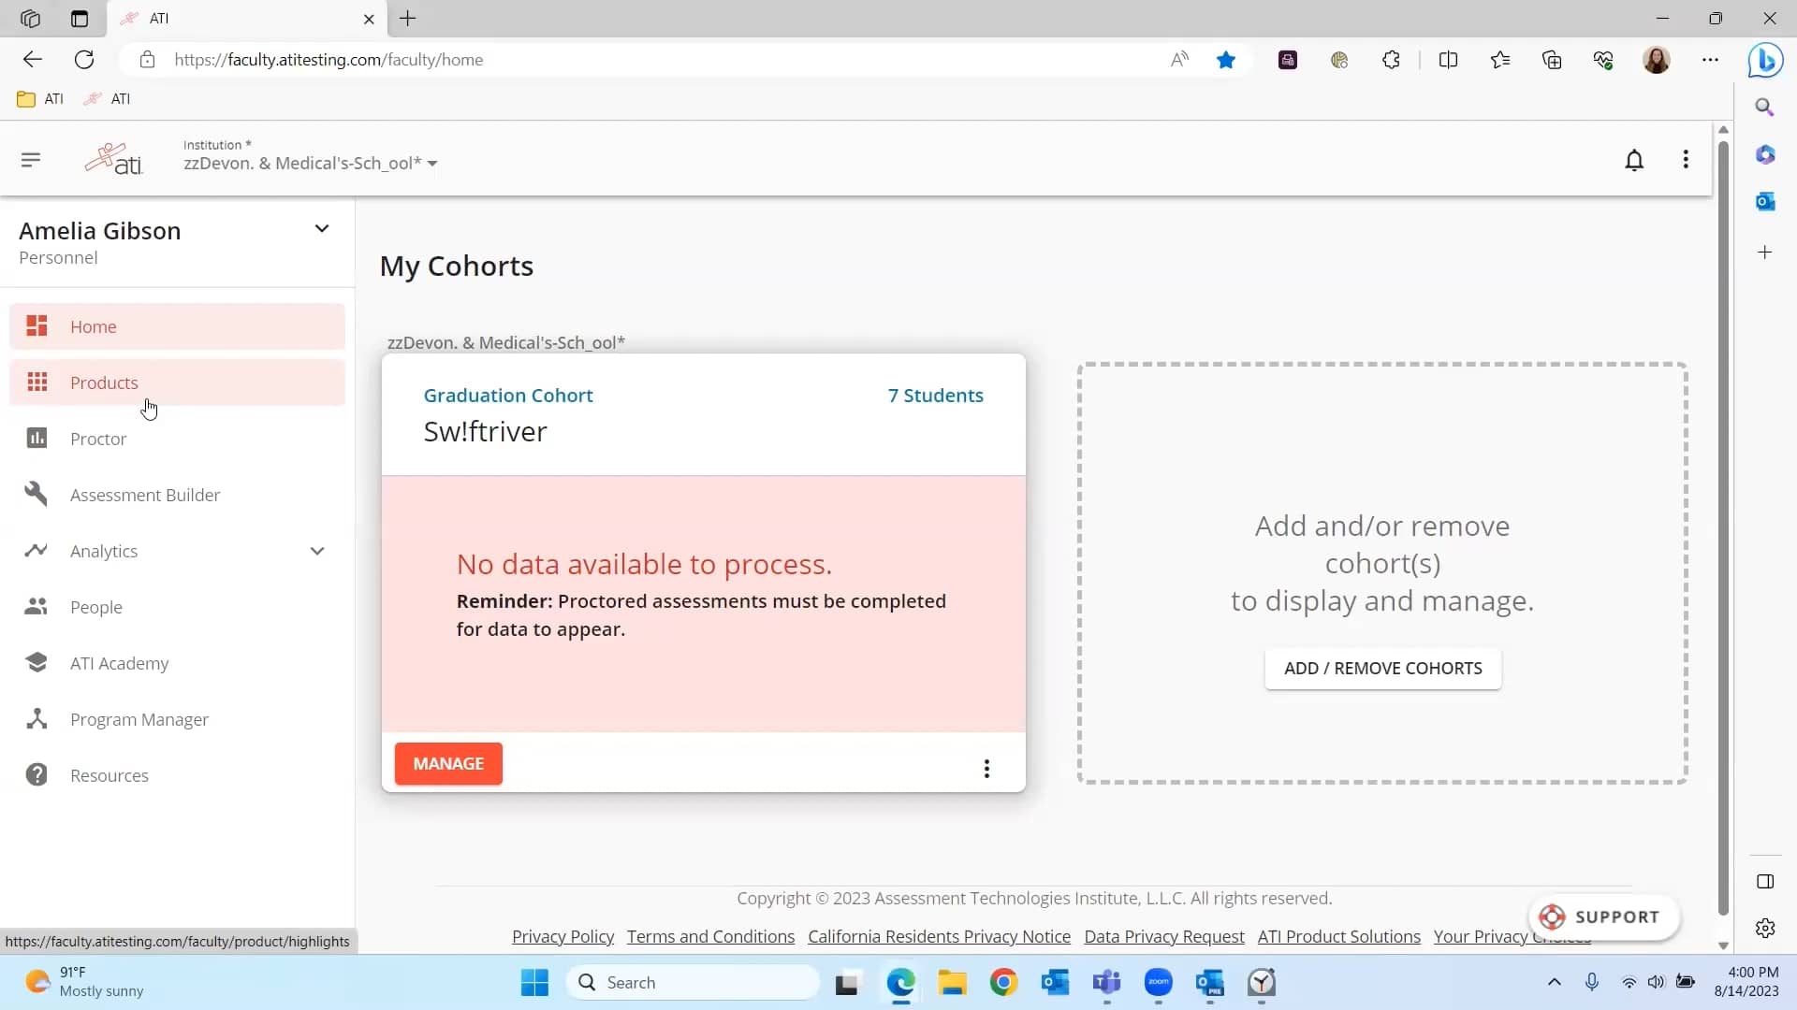
Task: Expand the Analytics submenu chevron
Action: tap(317, 551)
